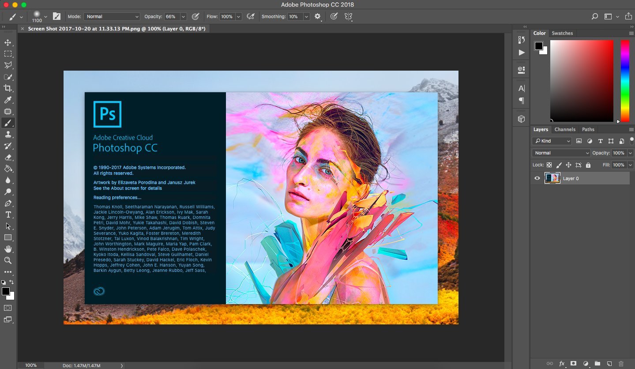The image size is (635, 369).
Task: Delete layer using the trash icon
Action: [621, 364]
